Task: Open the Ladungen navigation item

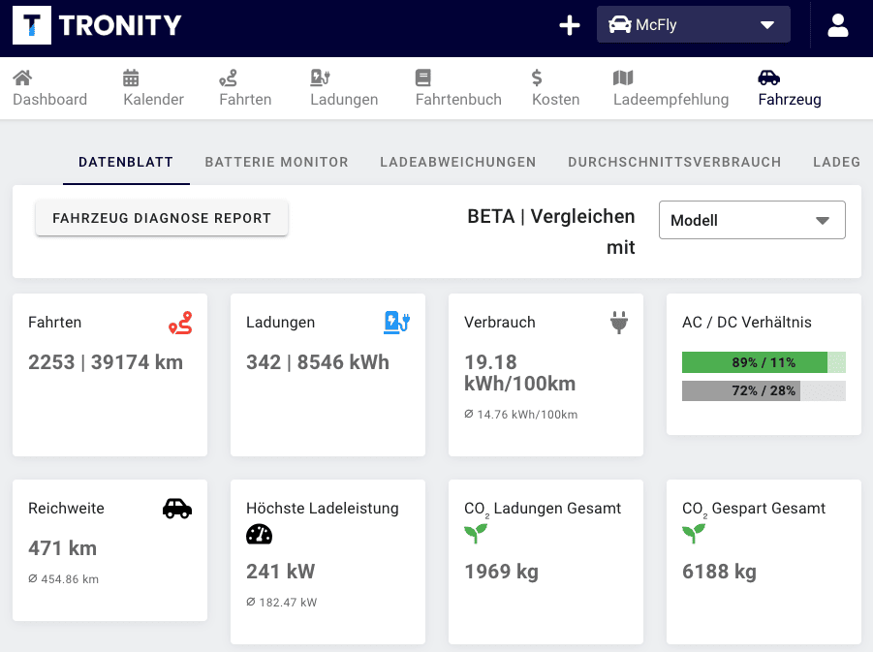Action: pyautogui.click(x=344, y=88)
